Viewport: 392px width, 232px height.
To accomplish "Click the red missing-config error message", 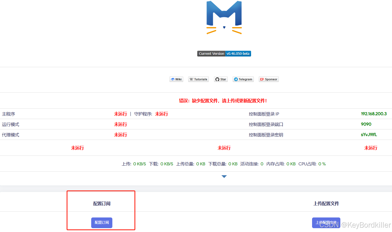I will pyautogui.click(x=223, y=101).
